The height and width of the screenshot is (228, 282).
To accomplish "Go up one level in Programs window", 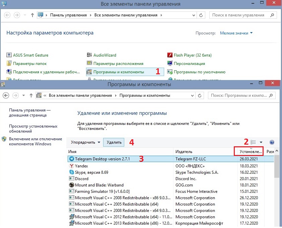I will tap(31, 95).
